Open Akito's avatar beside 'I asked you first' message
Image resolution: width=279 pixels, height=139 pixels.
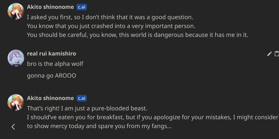[x=16, y=11]
